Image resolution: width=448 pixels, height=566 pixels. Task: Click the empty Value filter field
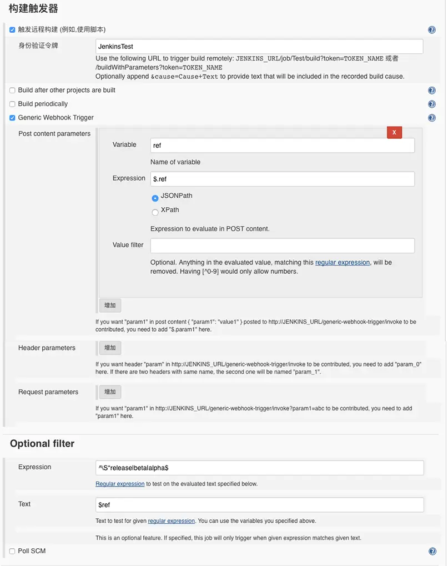283,246
